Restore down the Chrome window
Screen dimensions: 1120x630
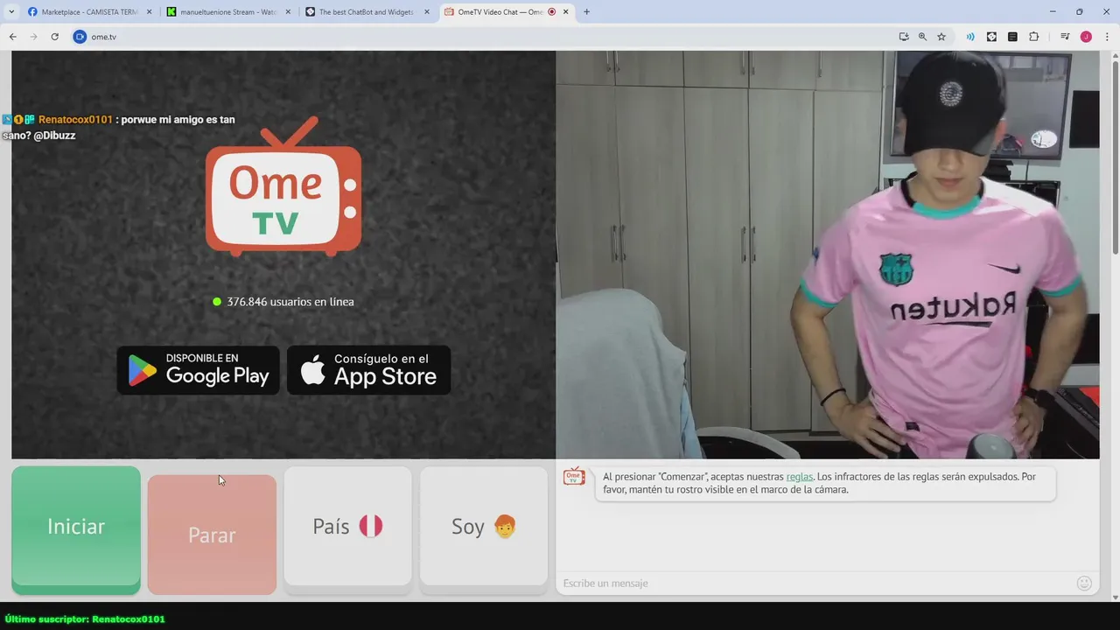pyautogui.click(x=1080, y=12)
